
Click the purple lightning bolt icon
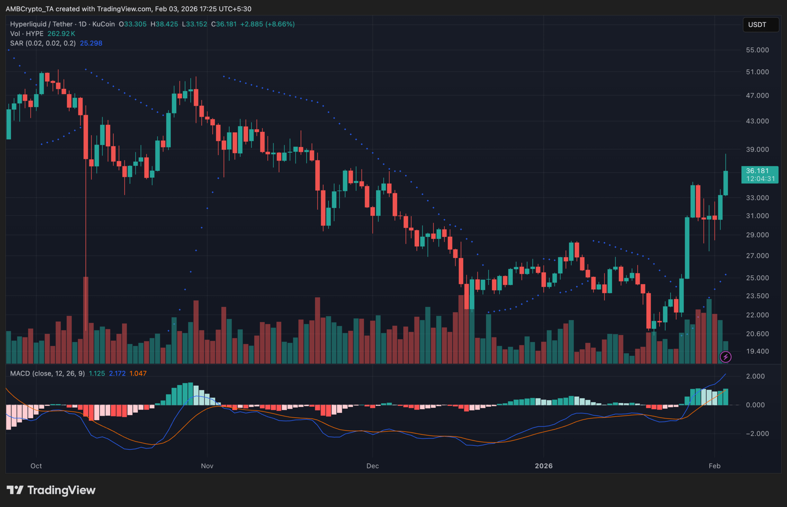tap(726, 357)
